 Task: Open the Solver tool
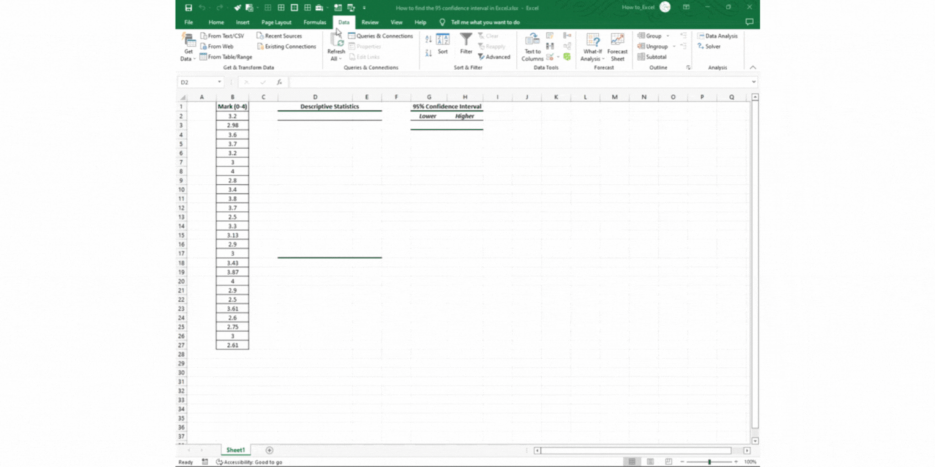pyautogui.click(x=712, y=47)
